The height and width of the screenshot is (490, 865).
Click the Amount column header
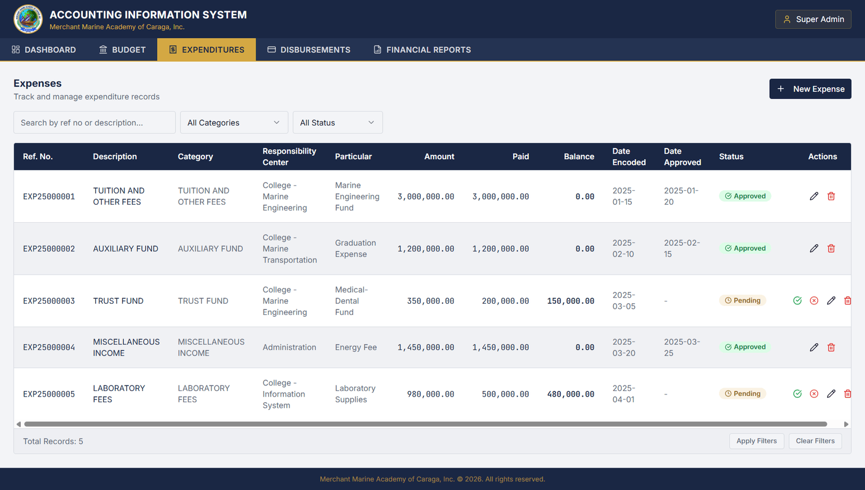click(x=439, y=156)
